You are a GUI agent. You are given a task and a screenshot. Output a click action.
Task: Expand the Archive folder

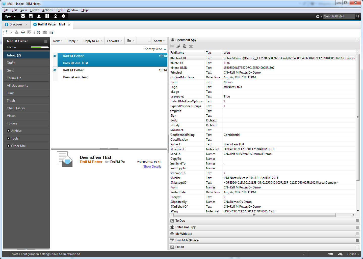(9, 131)
